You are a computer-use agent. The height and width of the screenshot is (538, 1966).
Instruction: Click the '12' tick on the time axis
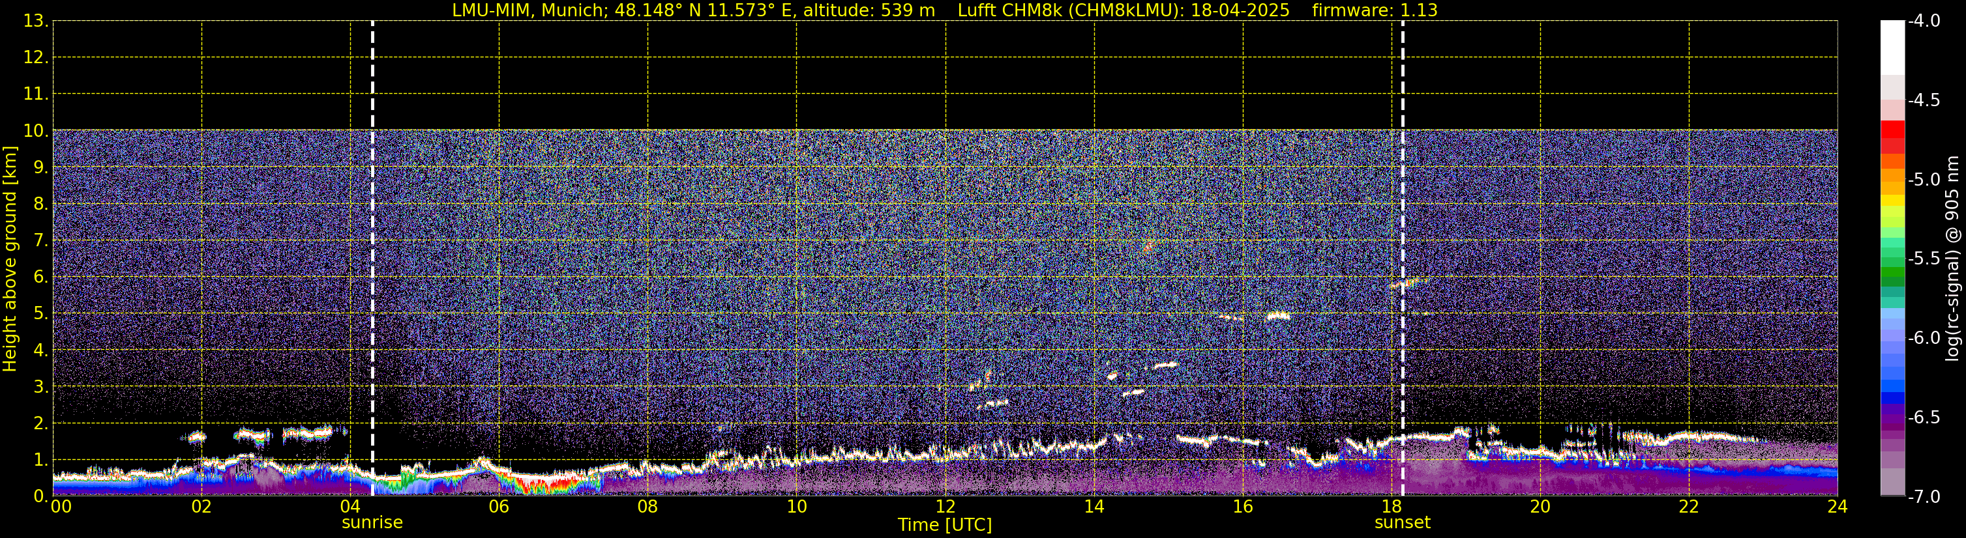click(945, 507)
